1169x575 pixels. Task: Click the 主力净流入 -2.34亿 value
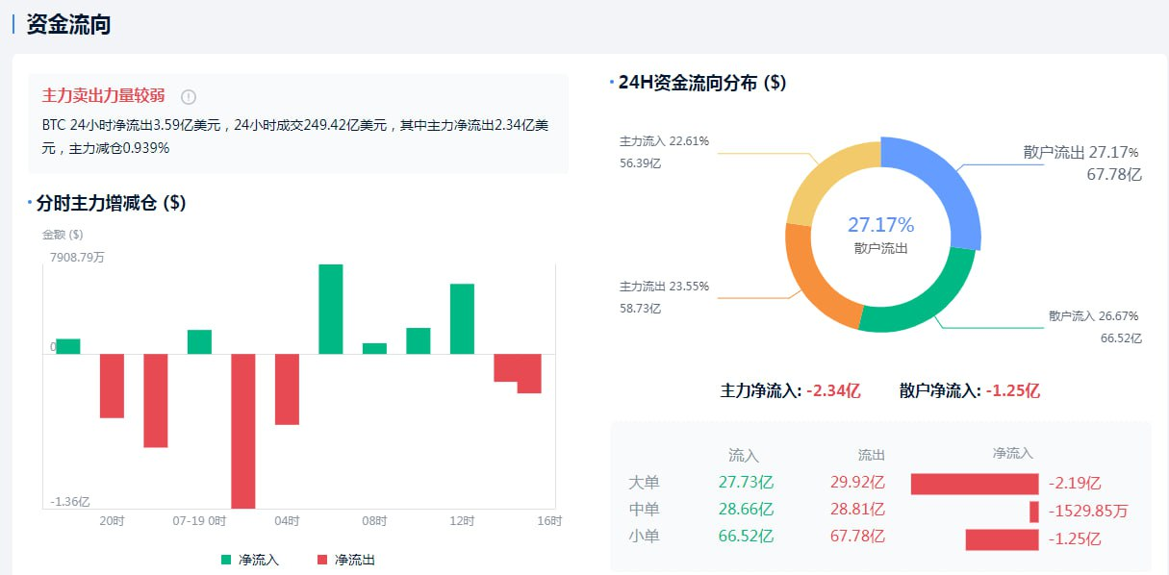tap(834, 390)
